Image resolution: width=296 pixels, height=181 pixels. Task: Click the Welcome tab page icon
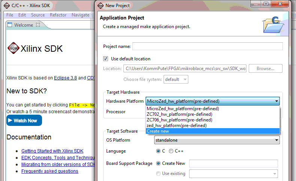(10, 25)
